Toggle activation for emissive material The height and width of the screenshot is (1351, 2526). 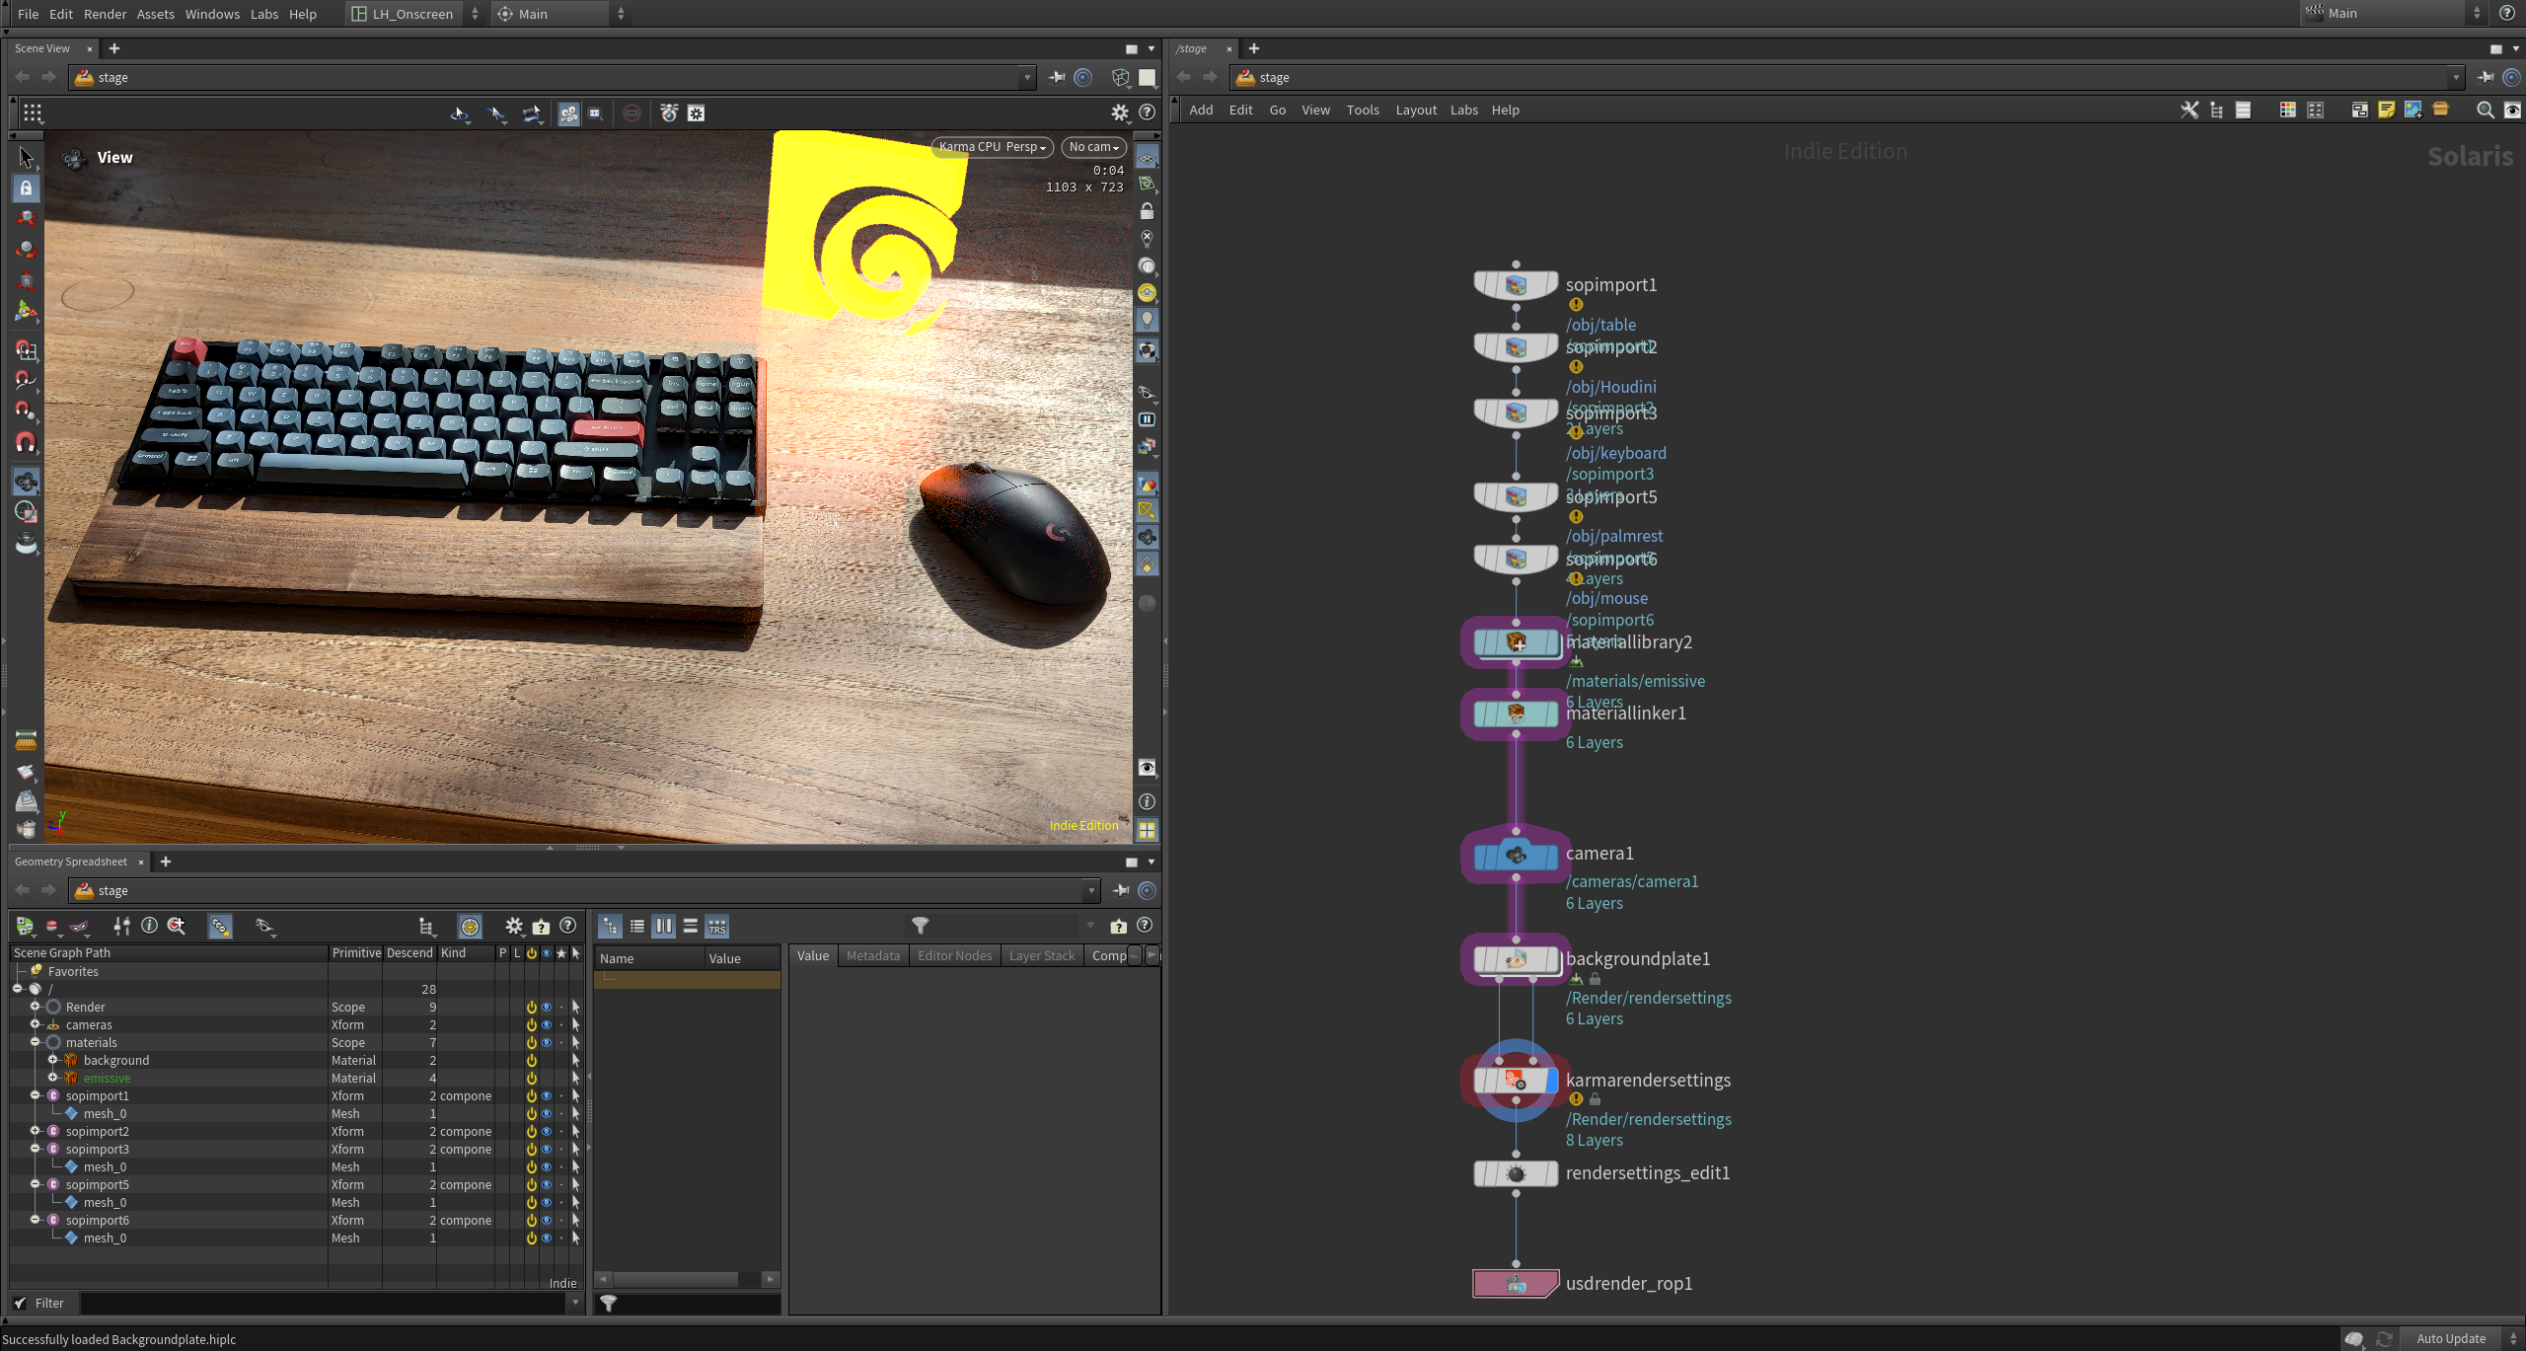pos(532,1079)
